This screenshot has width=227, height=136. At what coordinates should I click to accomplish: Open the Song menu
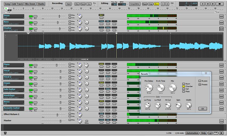point(7,4)
